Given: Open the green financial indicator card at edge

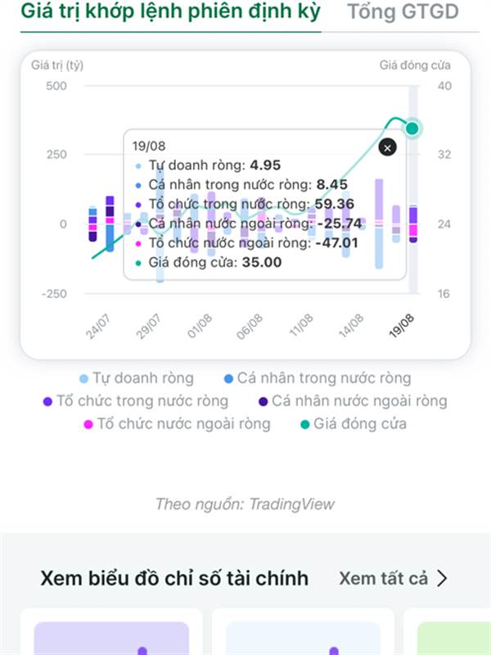Looking at the screenshot, I should [454, 639].
